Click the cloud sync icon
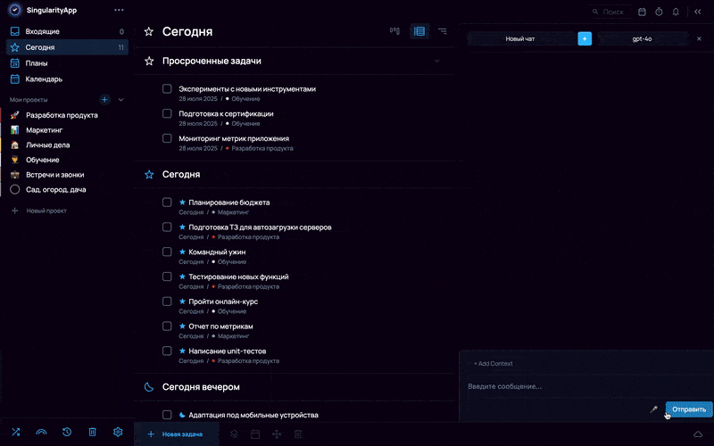Image resolution: width=714 pixels, height=446 pixels. coord(698,434)
